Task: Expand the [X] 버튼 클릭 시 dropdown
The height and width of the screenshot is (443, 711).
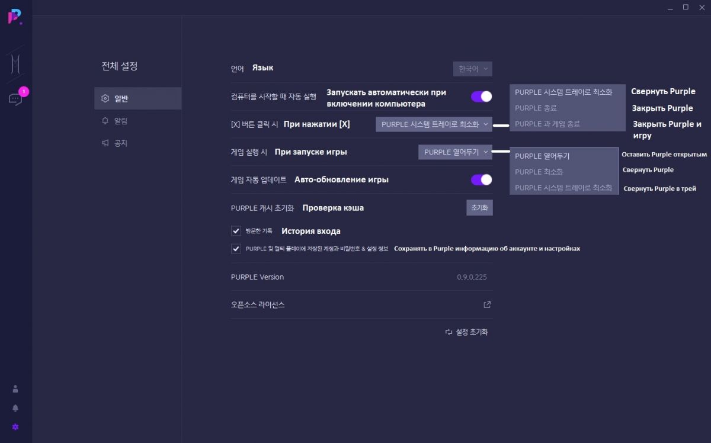Action: (x=434, y=124)
